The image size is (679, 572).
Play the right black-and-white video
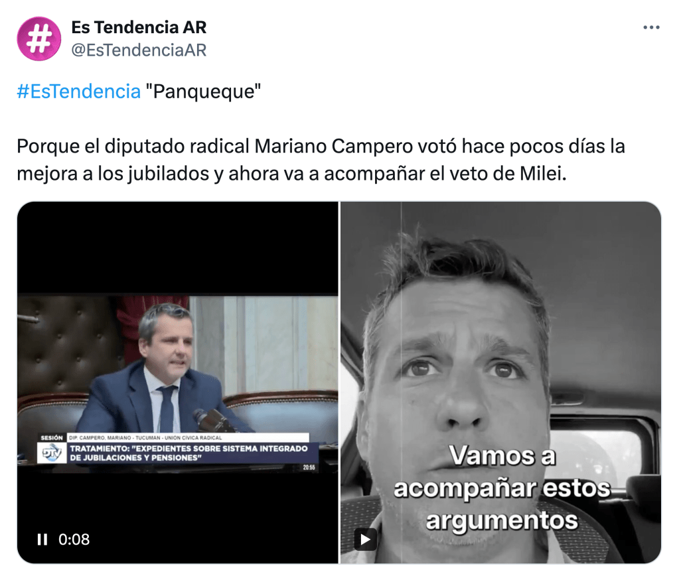click(x=365, y=539)
